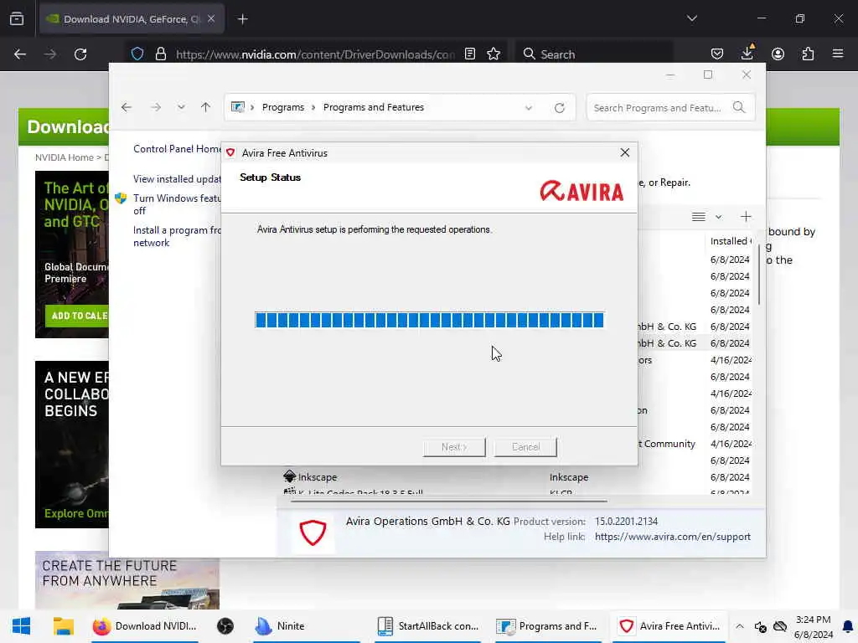Open the notification bell in system tray
Screen dimensions: 858x643
click(848, 626)
